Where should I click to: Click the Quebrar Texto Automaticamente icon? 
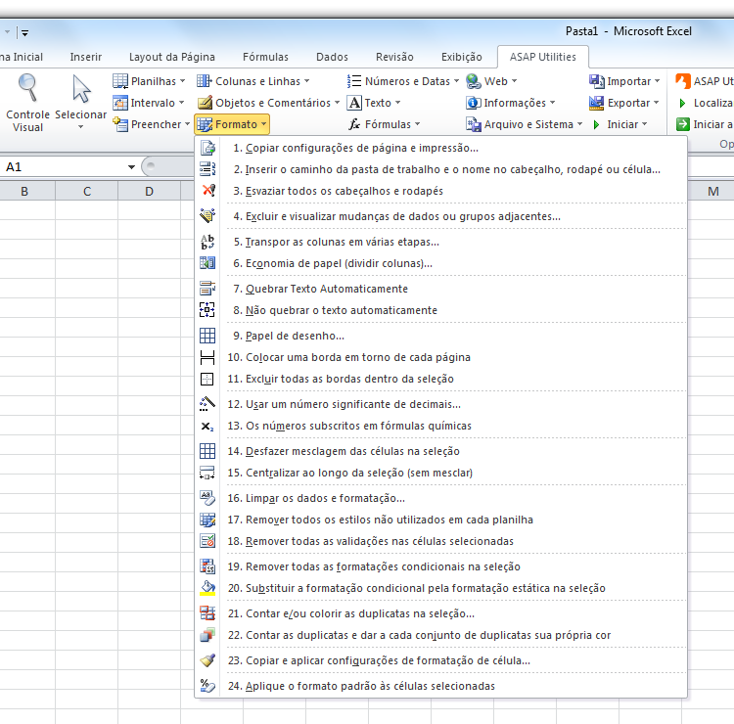[207, 289]
